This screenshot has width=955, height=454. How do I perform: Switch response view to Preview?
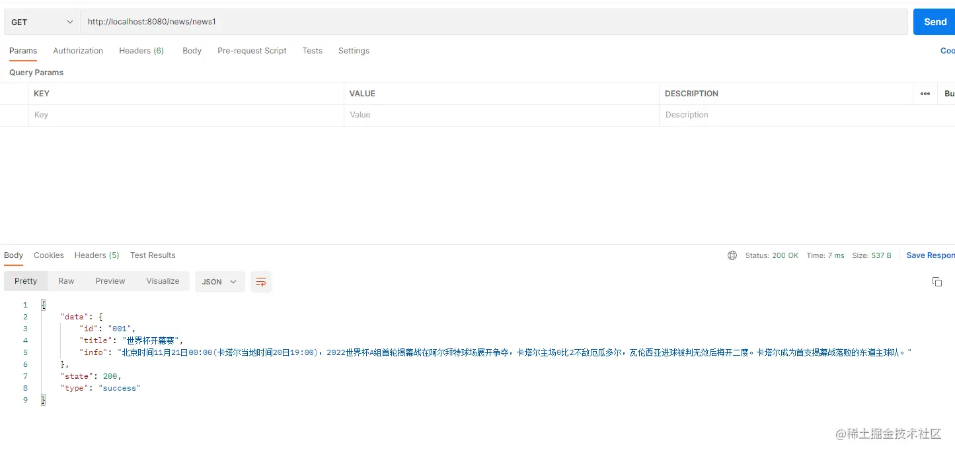[110, 281]
